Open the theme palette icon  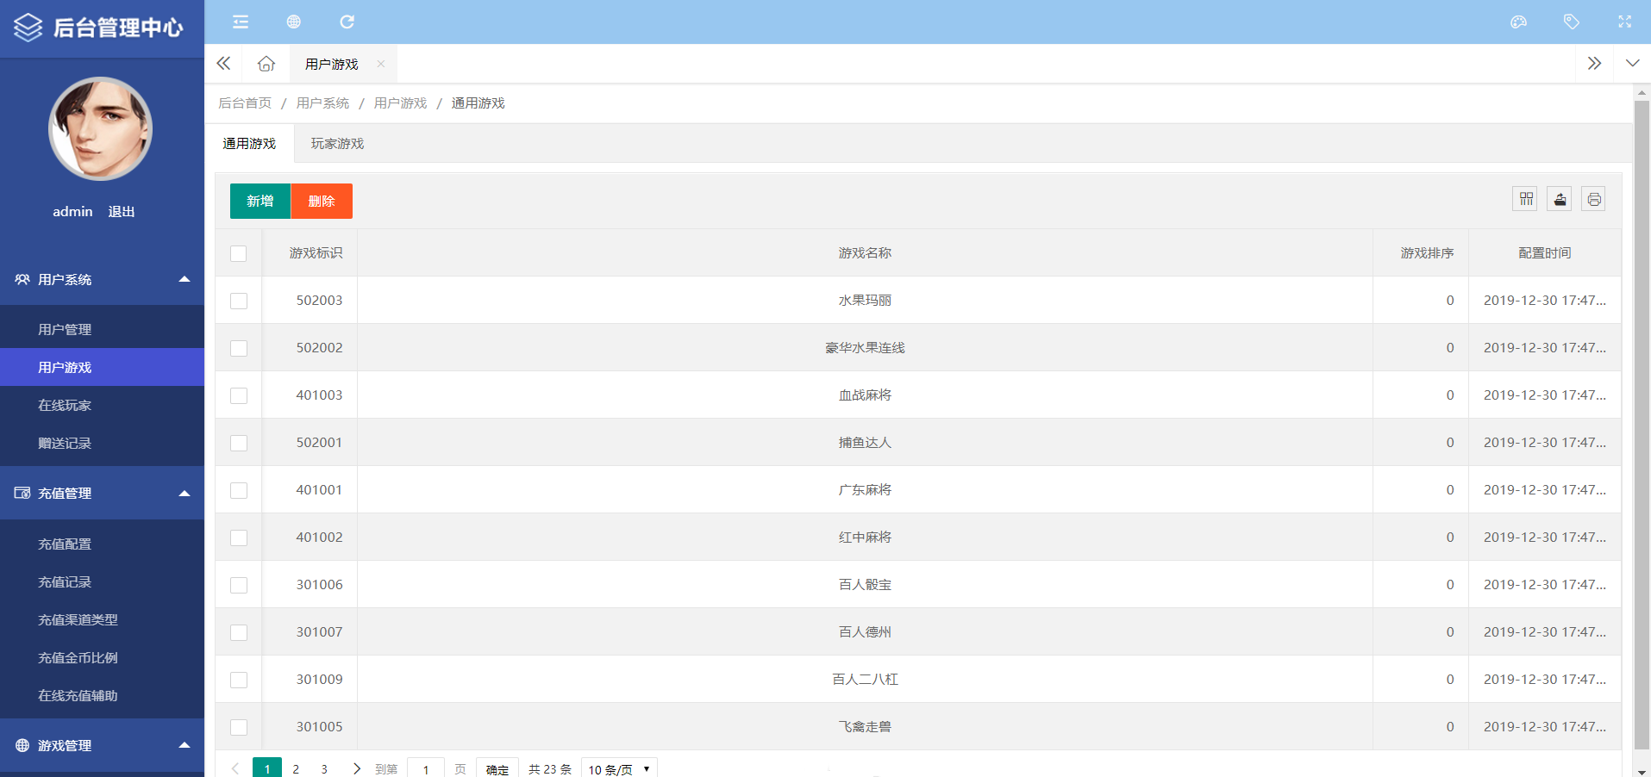coord(1519,22)
